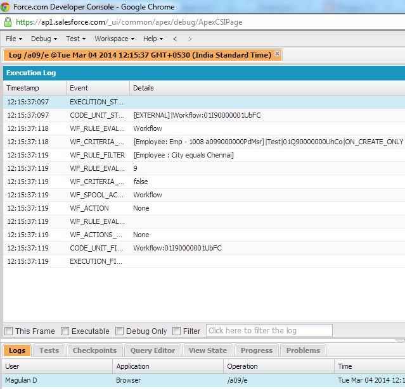Open the Workspace menu
Screen dimensions: 405x389
tap(115, 39)
